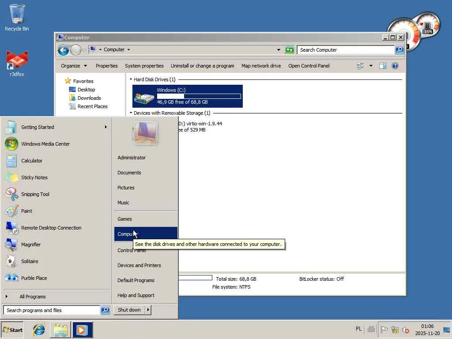Click Map network drive
Screen dimensions: 452x339
261,66
